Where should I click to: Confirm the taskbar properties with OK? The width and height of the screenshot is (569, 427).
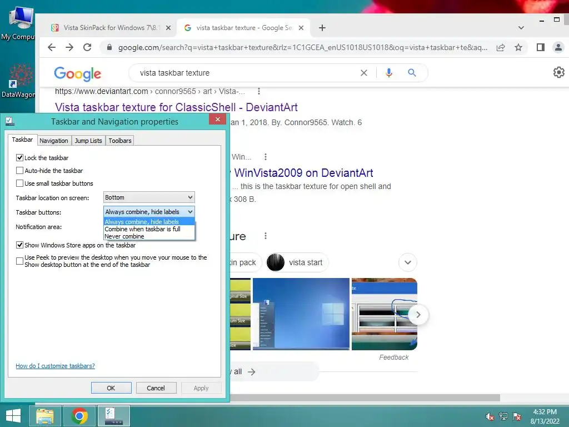tap(111, 388)
